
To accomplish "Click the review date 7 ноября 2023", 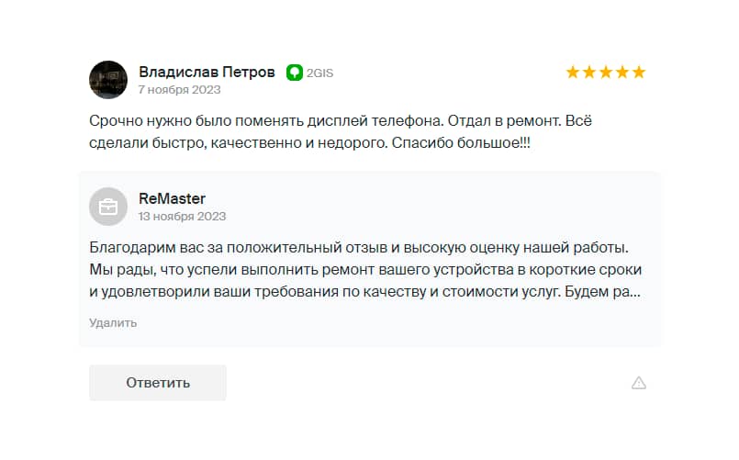I will tap(179, 90).
